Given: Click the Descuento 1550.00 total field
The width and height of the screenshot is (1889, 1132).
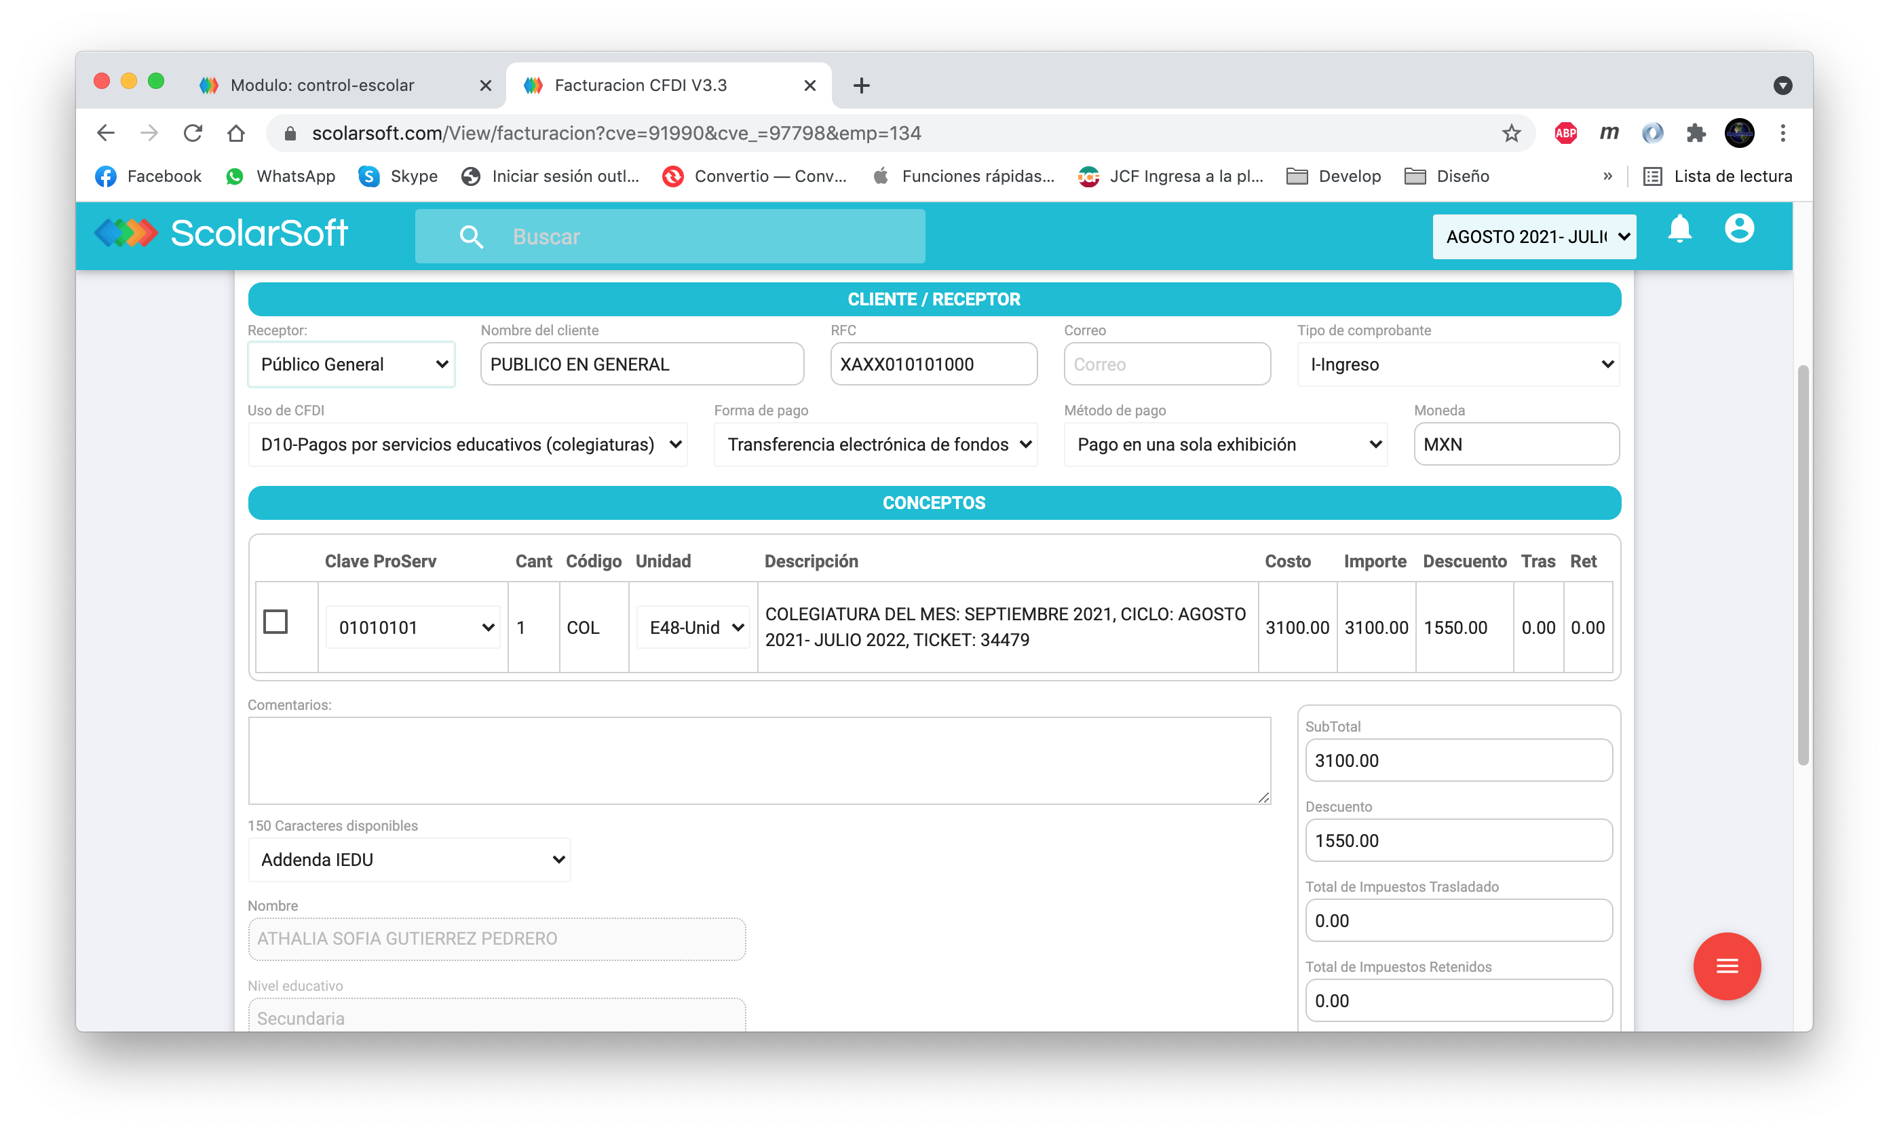Looking at the screenshot, I should click(1458, 840).
